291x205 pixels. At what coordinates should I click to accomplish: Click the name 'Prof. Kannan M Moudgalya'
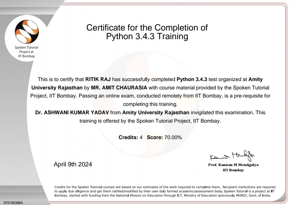[233, 165]
